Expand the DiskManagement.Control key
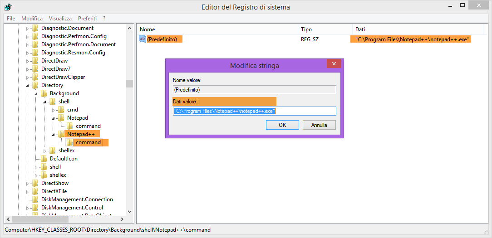 [x=27, y=208]
